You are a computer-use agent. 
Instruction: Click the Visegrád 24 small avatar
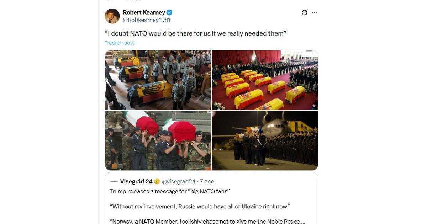(114, 181)
